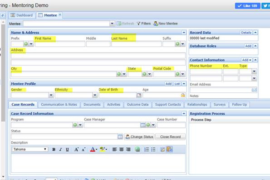
Task: Close the Mentee tab
Action: pos(60,14)
